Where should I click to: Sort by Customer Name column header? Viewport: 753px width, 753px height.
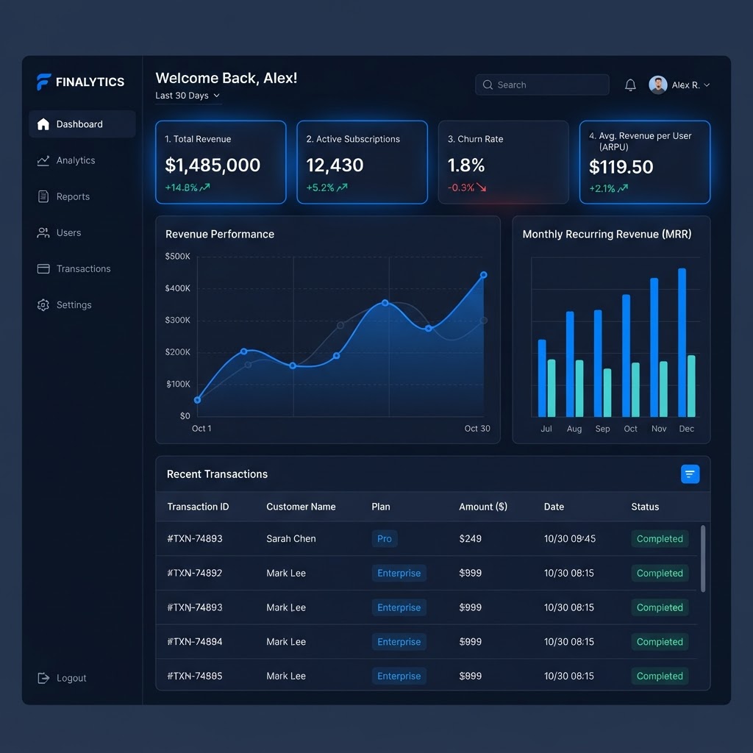click(x=301, y=507)
